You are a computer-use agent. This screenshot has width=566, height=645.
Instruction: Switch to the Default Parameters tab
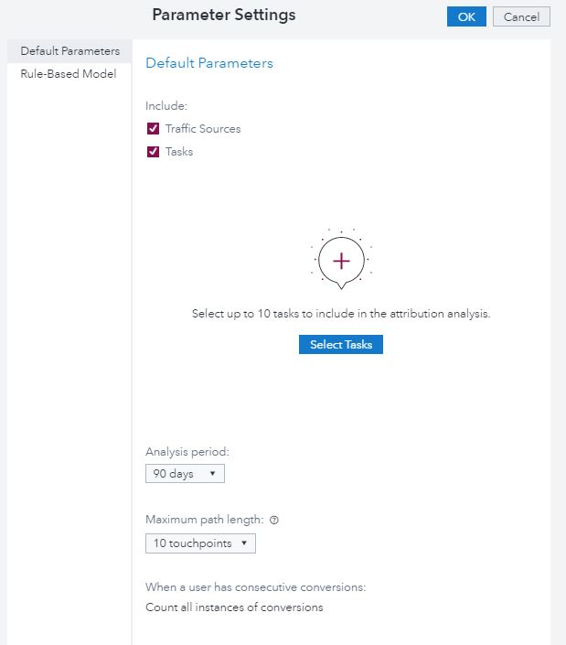click(x=70, y=51)
